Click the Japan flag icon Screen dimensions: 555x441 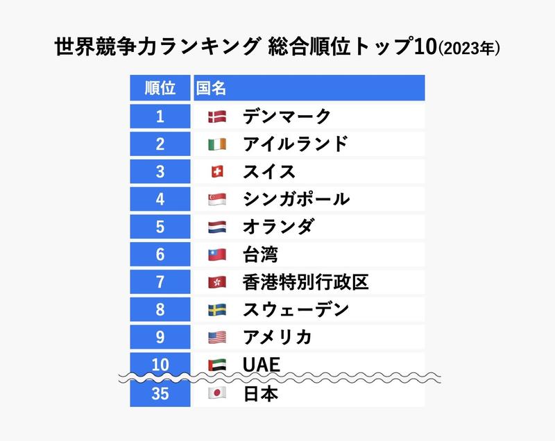point(217,392)
